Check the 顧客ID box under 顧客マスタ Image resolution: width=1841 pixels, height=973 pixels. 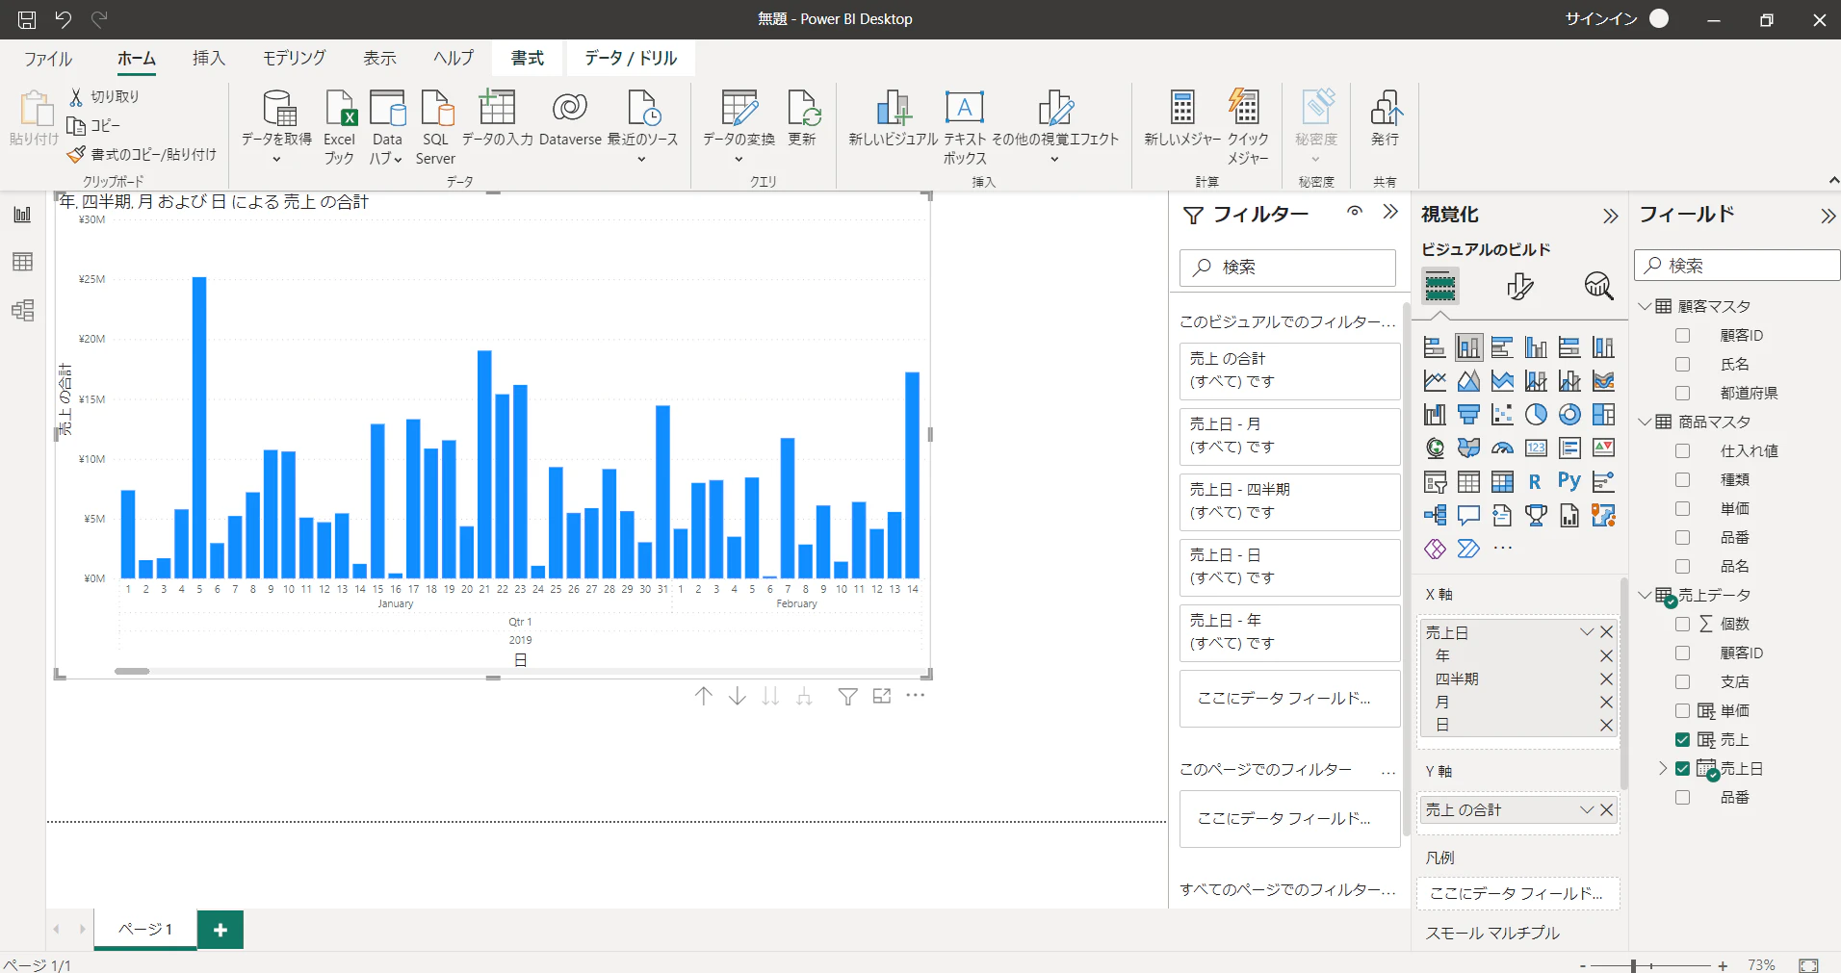[x=1682, y=336]
